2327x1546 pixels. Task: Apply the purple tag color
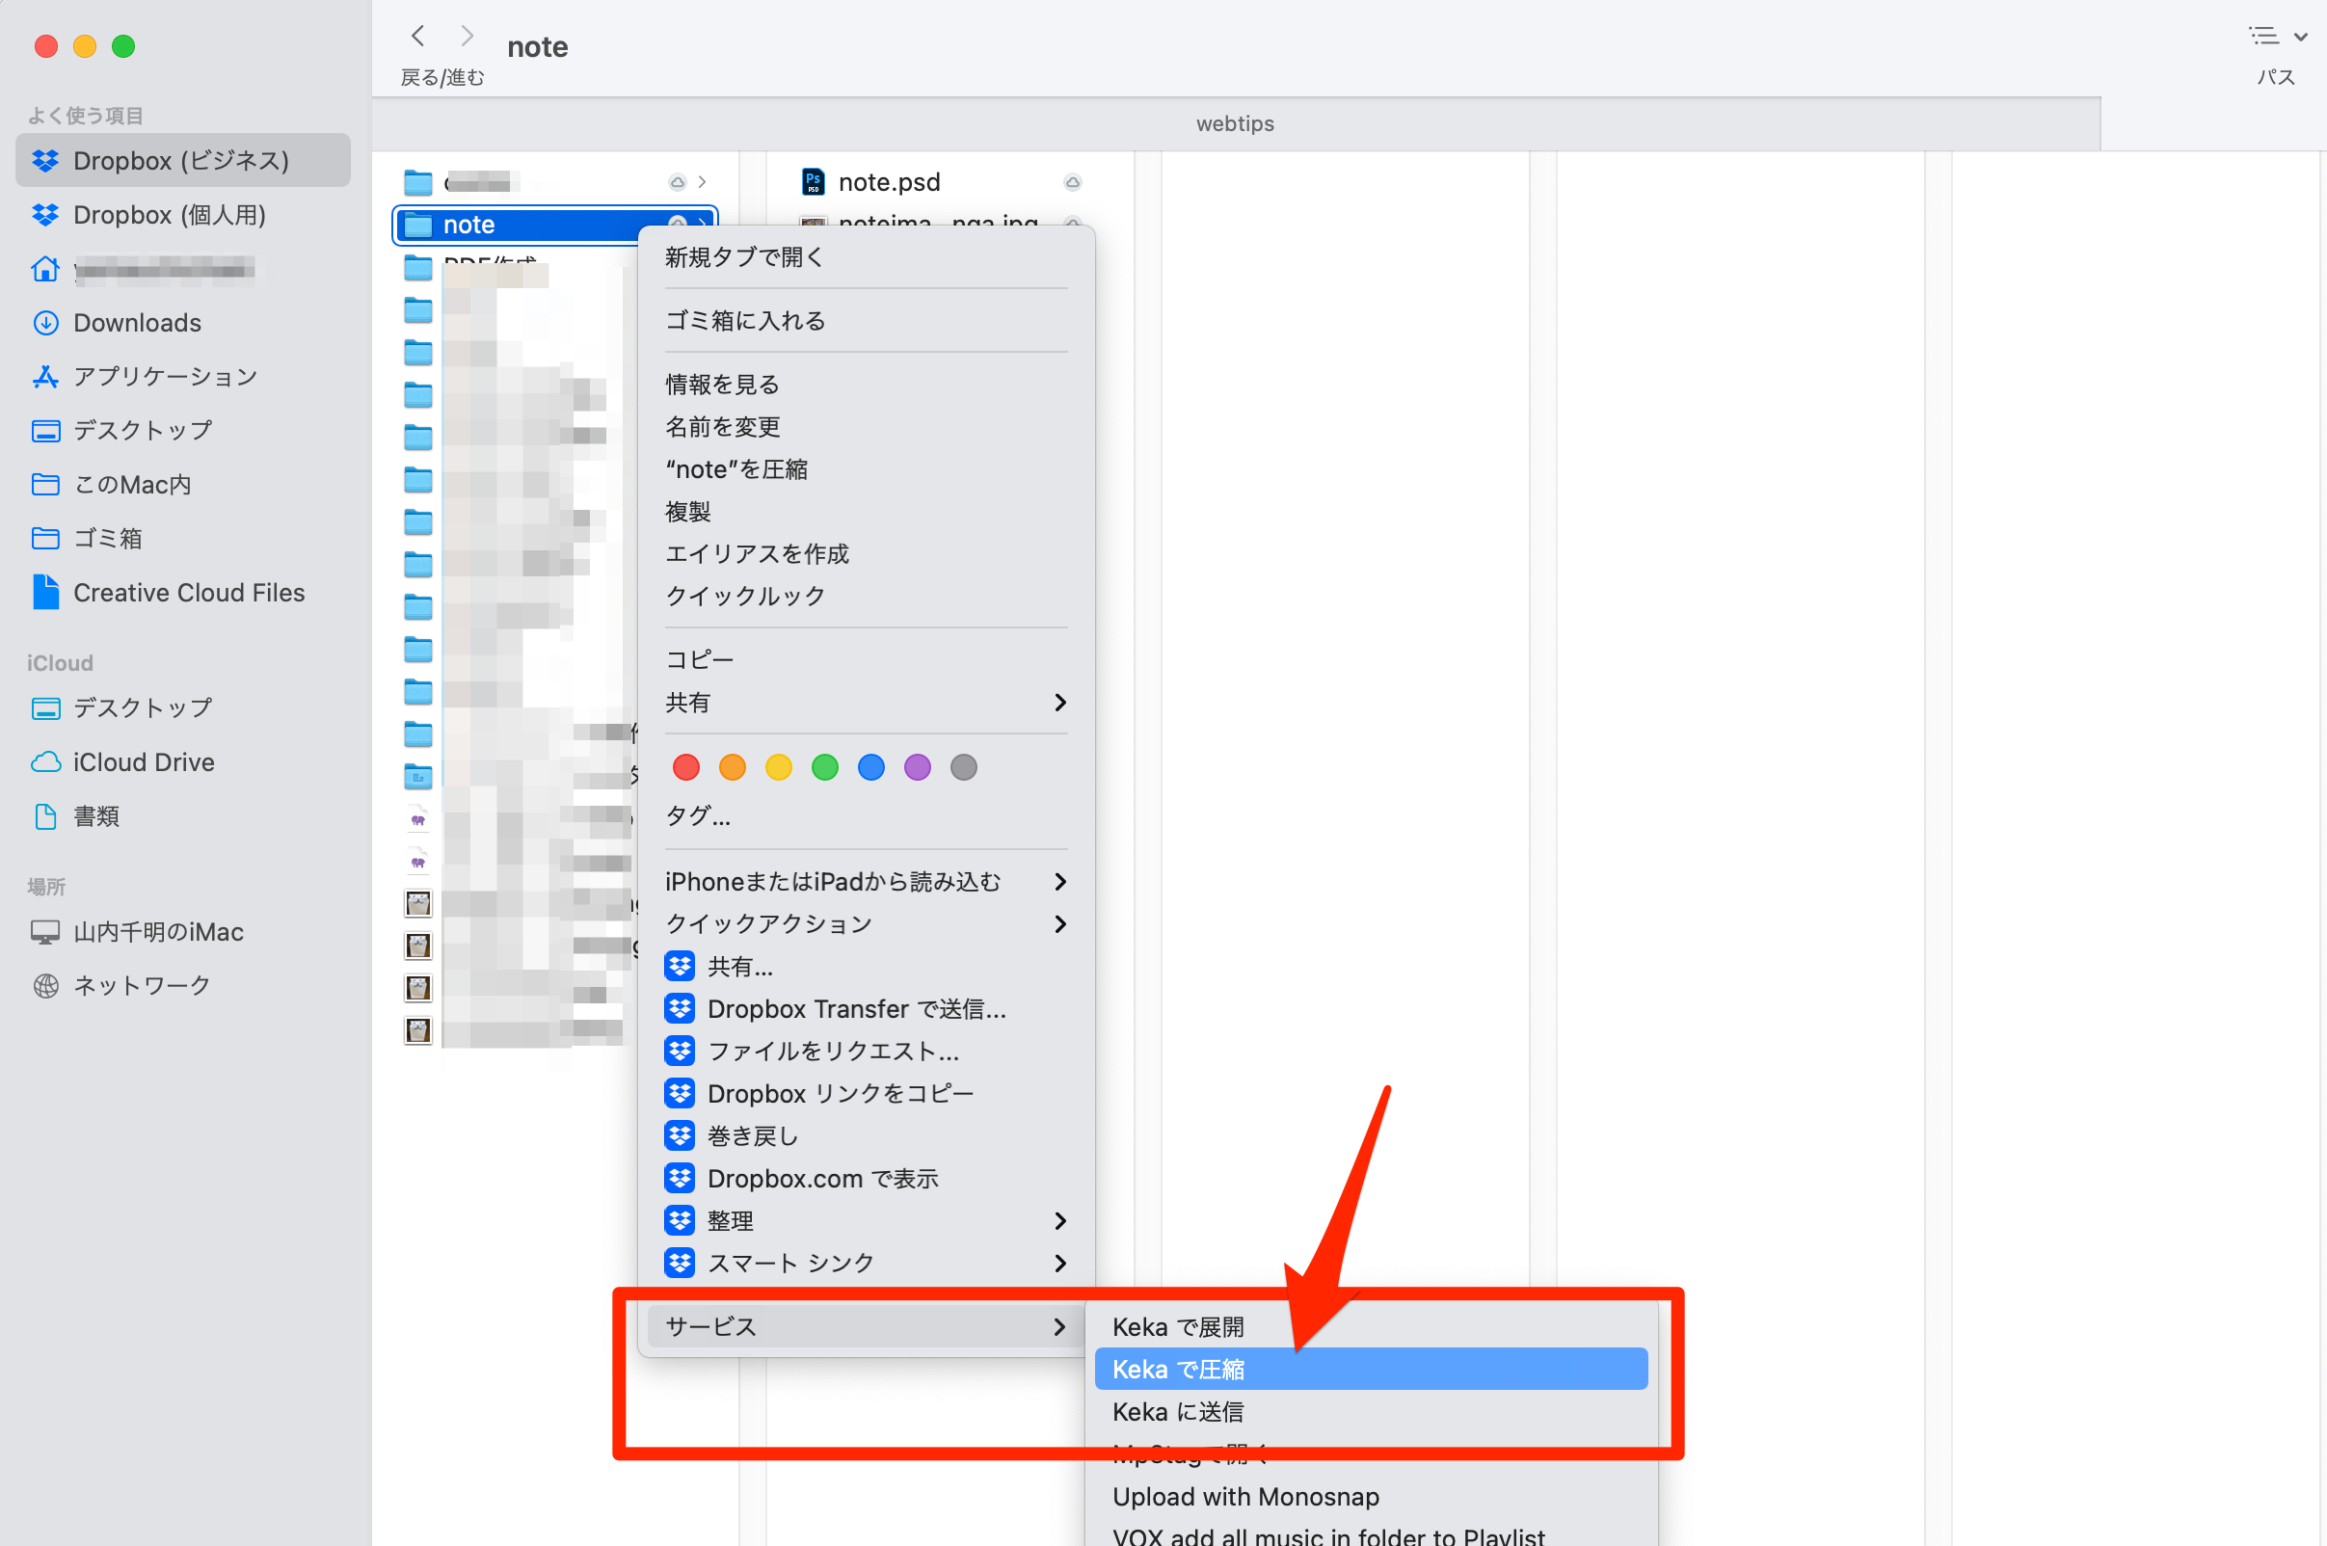[918, 767]
